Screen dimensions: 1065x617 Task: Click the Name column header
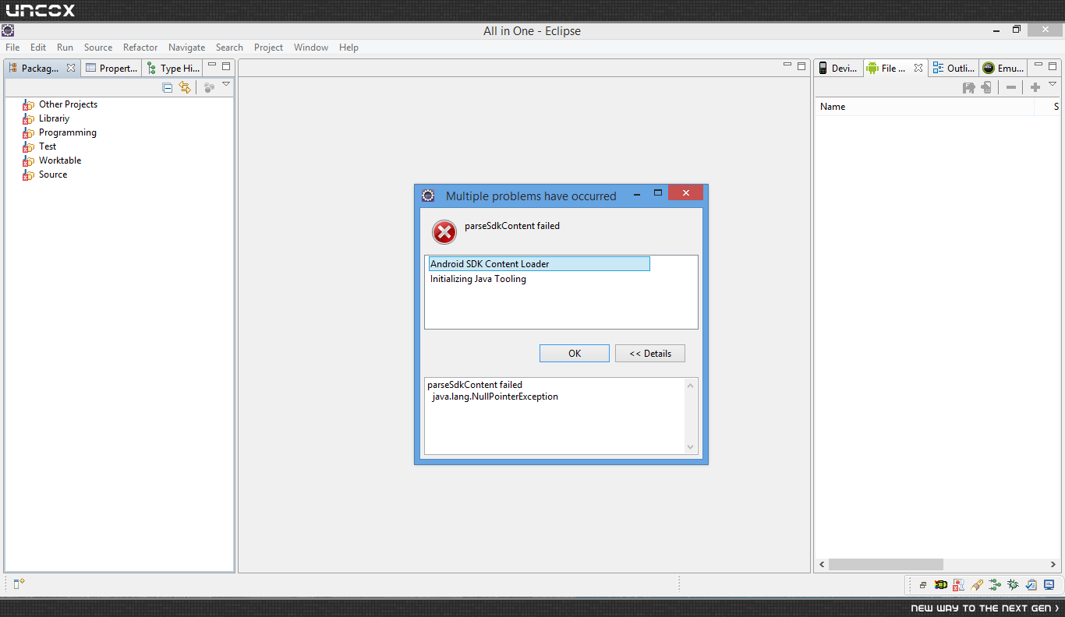925,107
